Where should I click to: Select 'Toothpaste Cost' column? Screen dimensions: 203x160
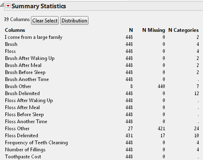23,157
